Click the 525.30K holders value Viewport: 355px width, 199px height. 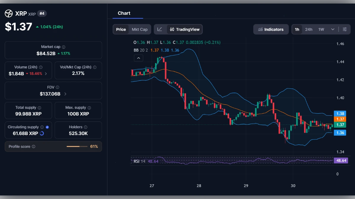tap(78, 133)
